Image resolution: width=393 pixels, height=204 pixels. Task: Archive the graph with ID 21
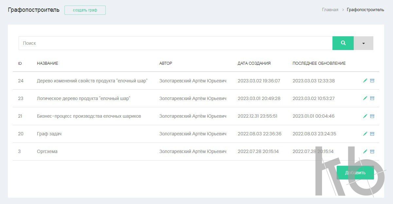[372, 116]
